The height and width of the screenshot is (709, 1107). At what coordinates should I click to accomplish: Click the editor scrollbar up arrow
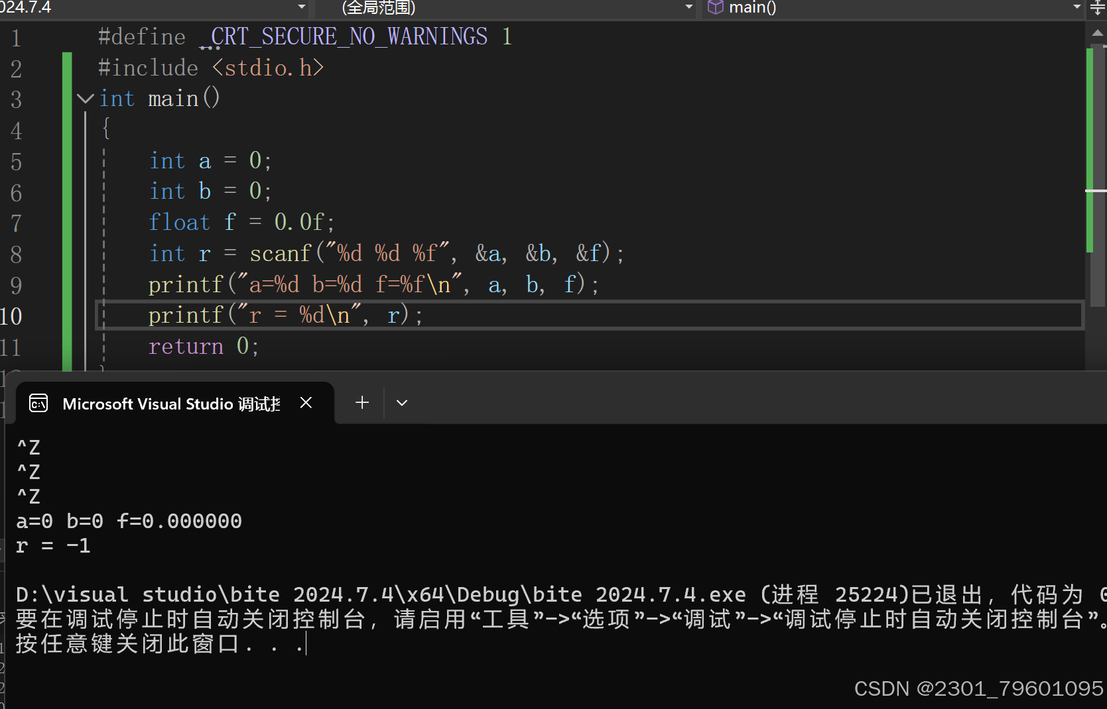[x=1097, y=32]
